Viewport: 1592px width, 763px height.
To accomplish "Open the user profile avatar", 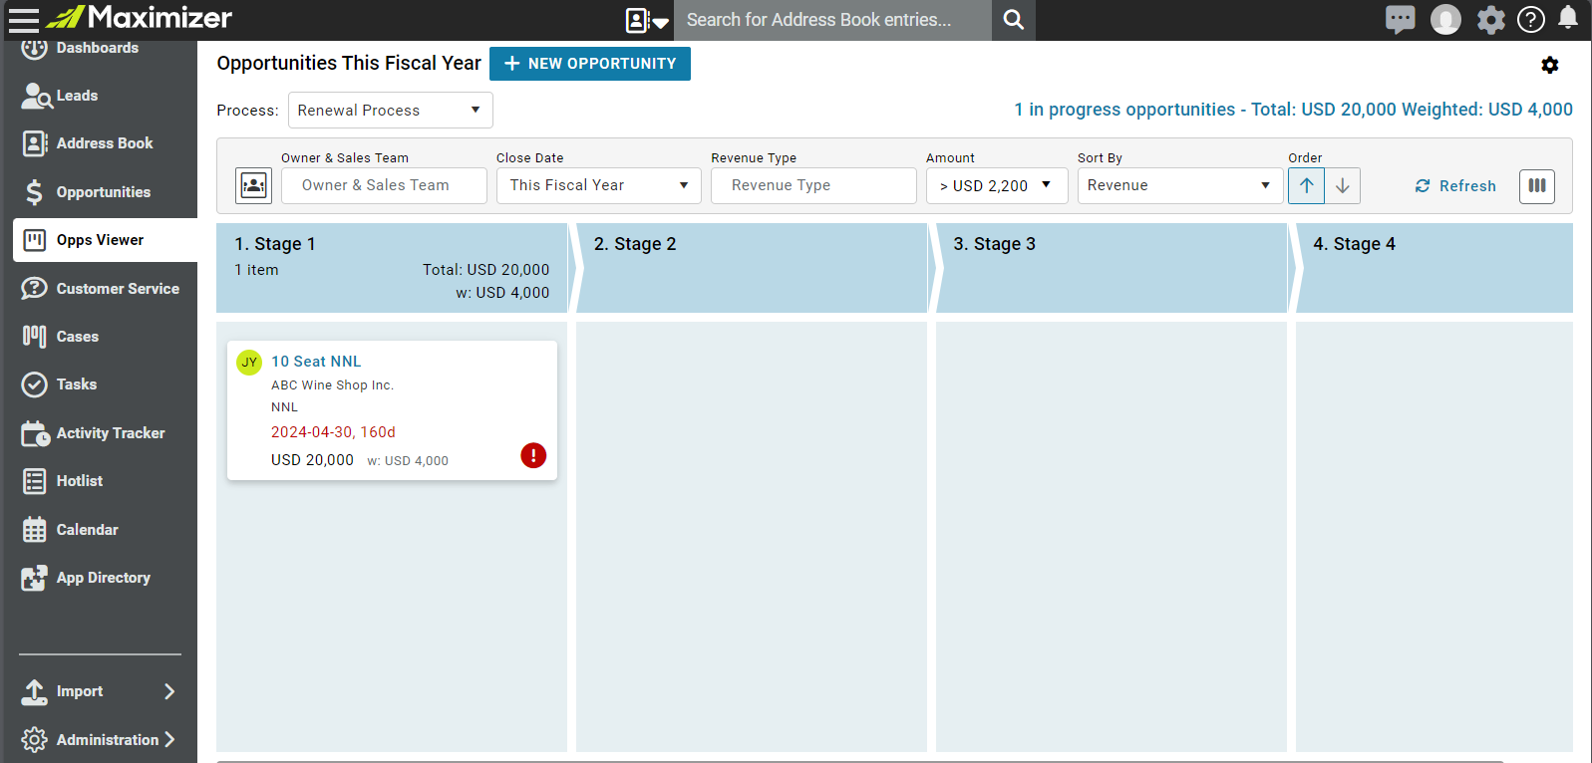I will 1445,19.
